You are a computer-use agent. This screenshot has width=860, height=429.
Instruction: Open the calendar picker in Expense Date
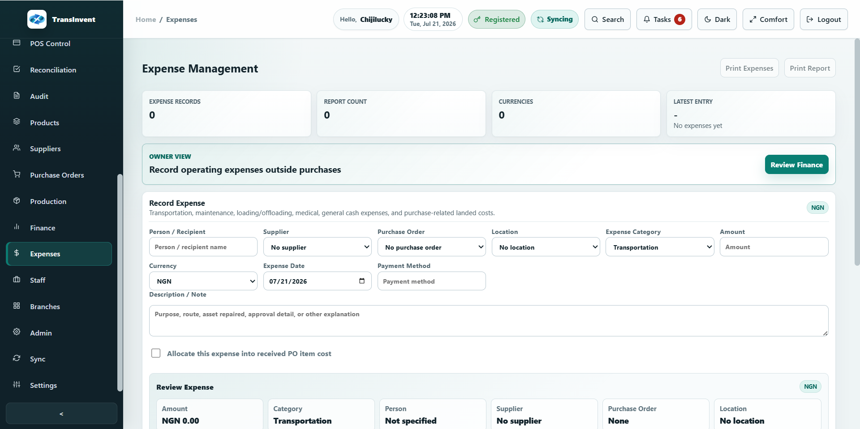pyautogui.click(x=362, y=281)
